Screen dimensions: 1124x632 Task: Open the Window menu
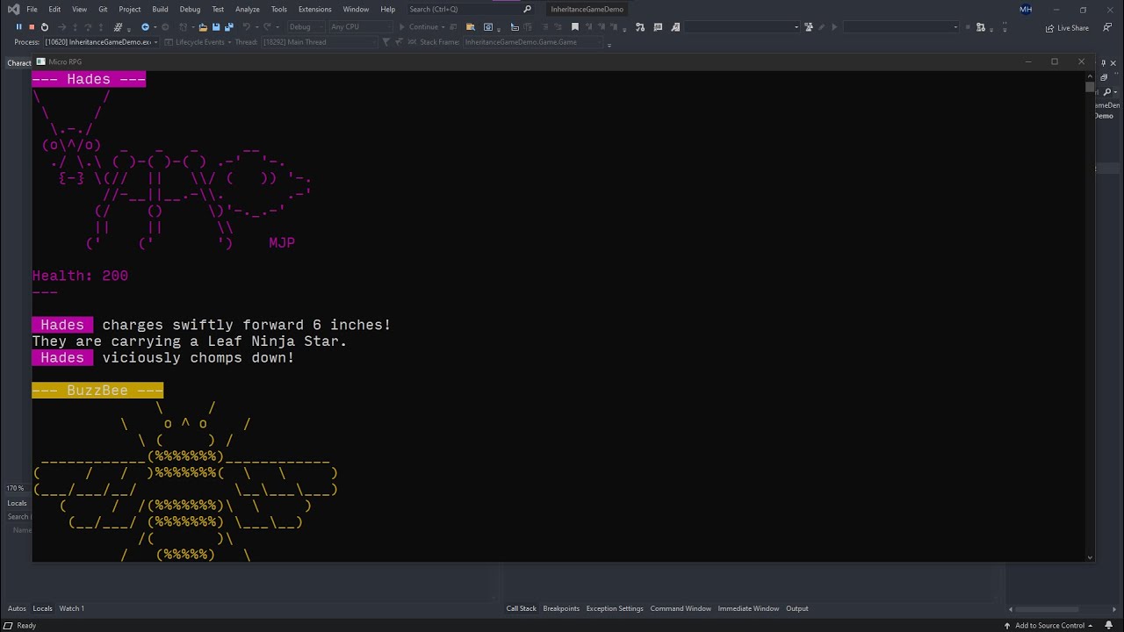[356, 9]
